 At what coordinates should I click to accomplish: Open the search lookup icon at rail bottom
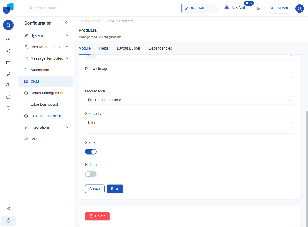click(x=8, y=209)
